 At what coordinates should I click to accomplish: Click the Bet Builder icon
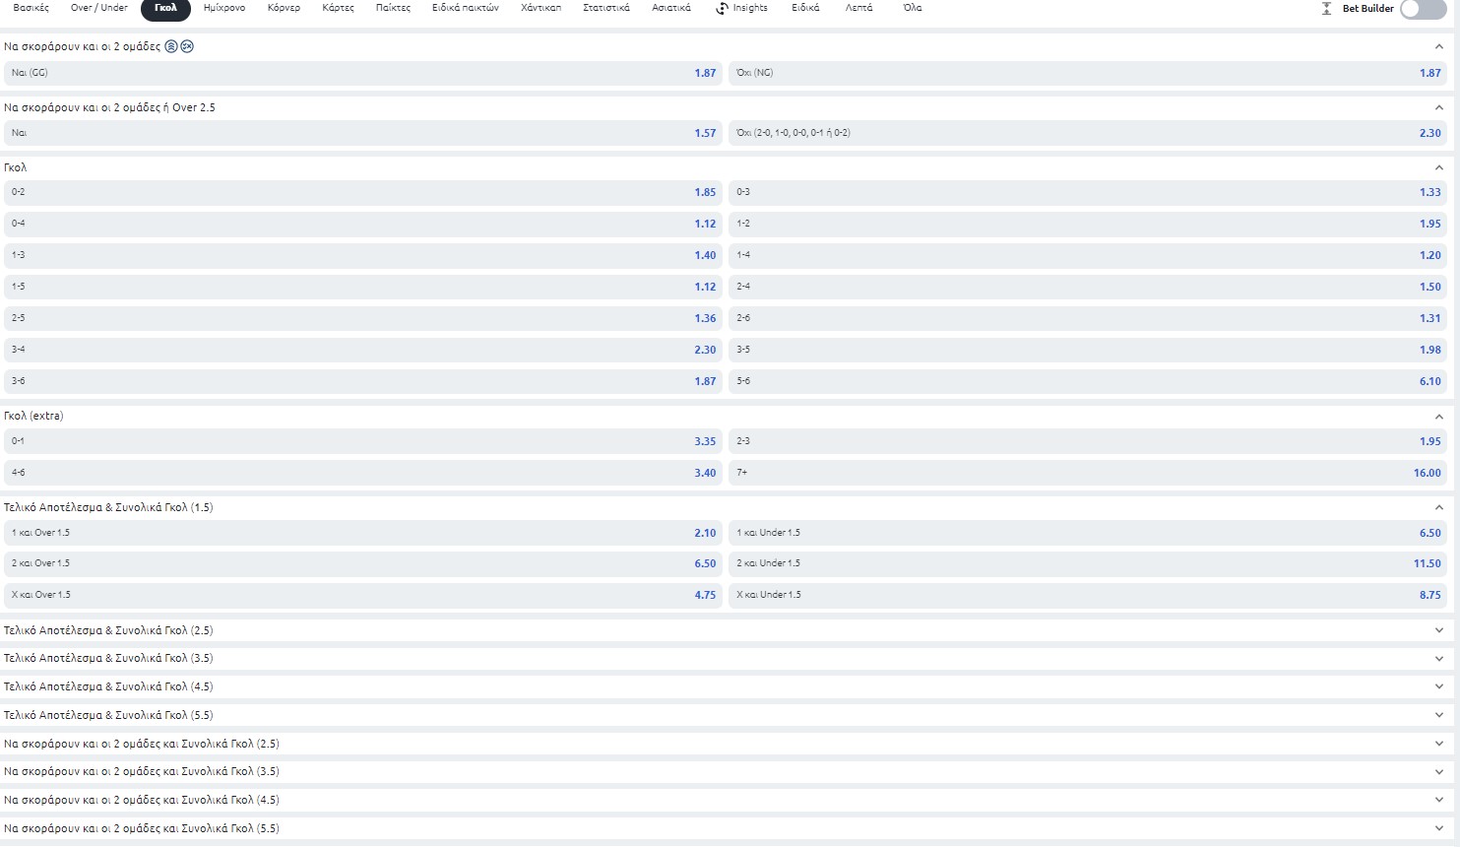[1326, 8]
